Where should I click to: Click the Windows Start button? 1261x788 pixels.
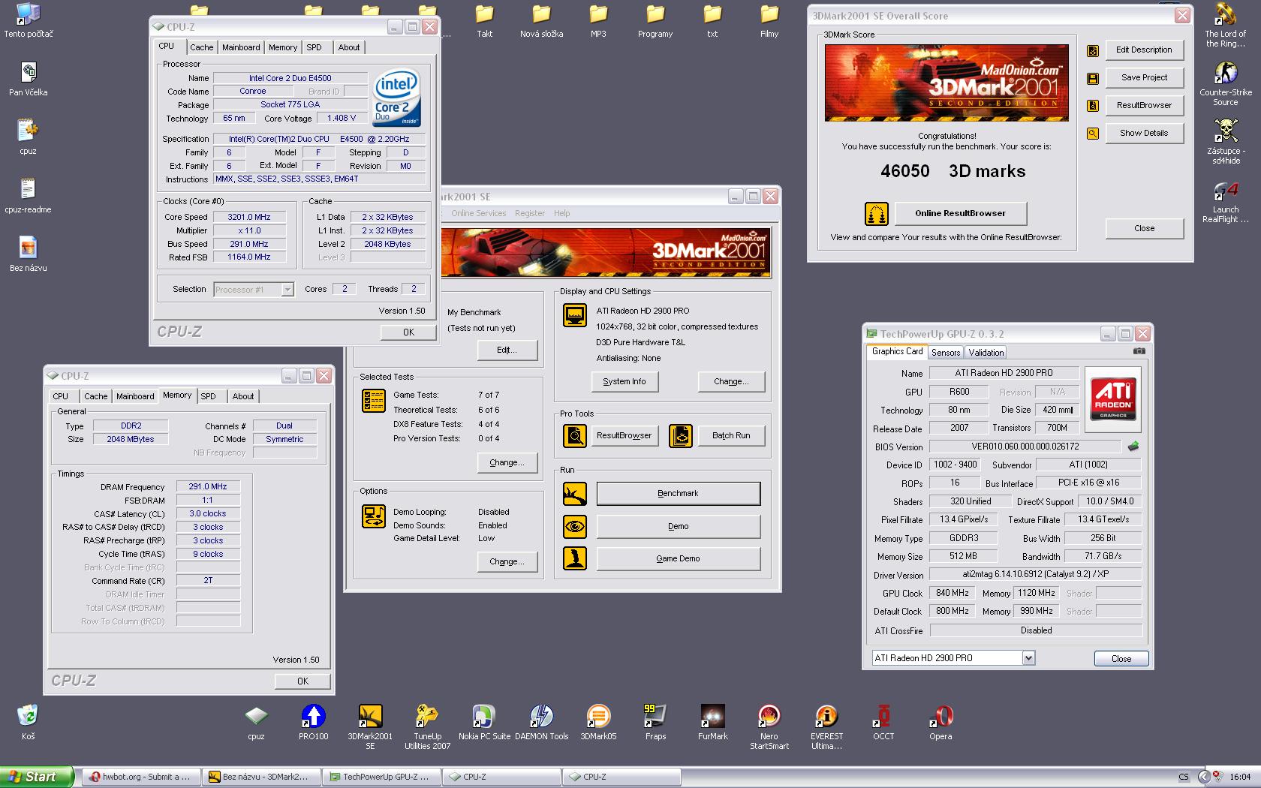[37, 777]
